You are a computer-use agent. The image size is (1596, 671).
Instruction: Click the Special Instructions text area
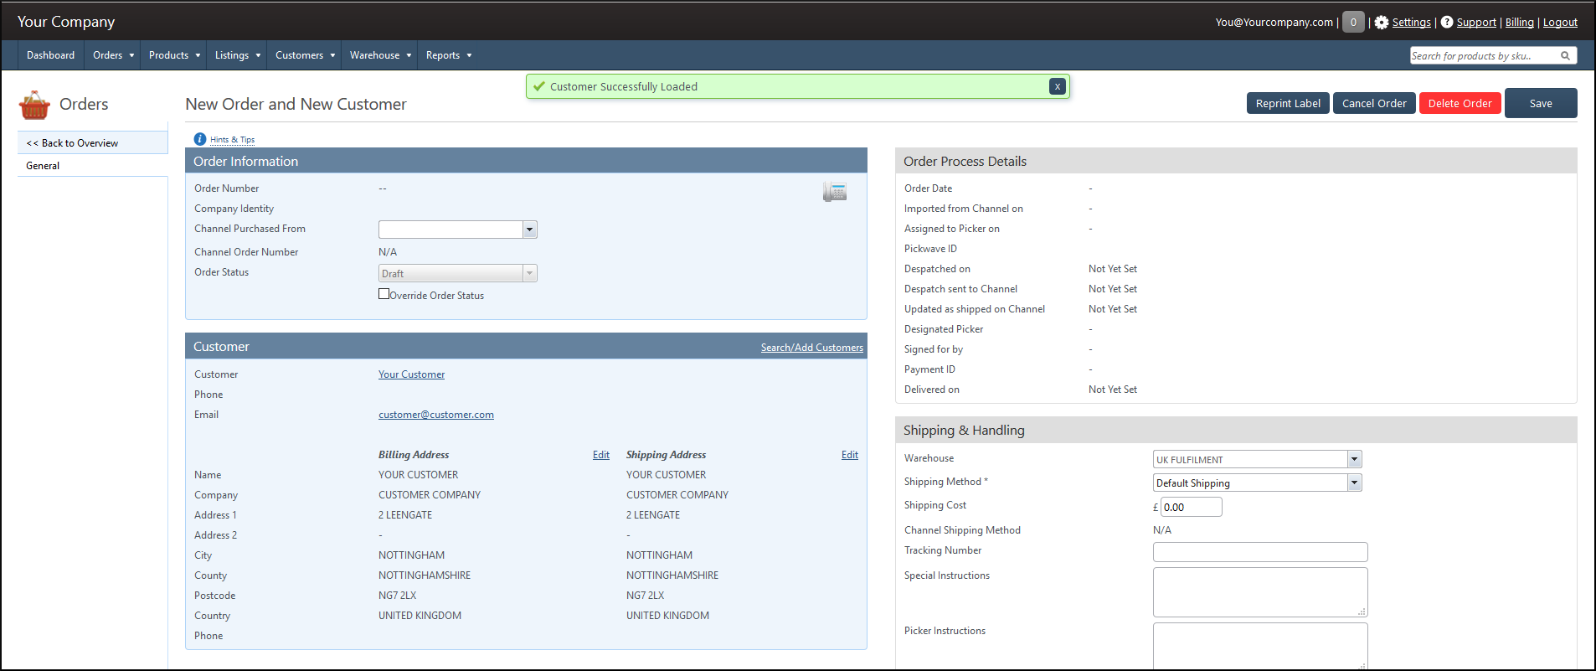[1260, 592]
